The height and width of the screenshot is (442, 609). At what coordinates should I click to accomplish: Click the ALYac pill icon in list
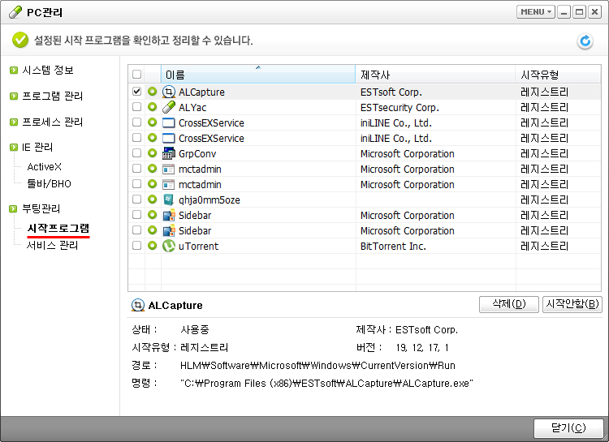tap(169, 107)
